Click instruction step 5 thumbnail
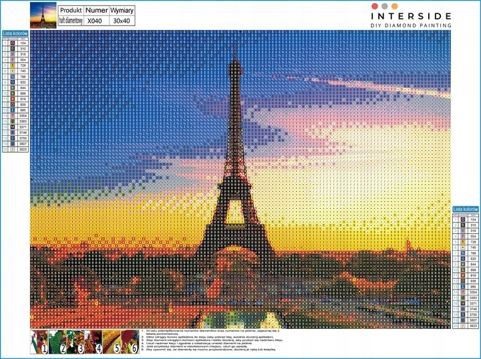 click(112, 342)
